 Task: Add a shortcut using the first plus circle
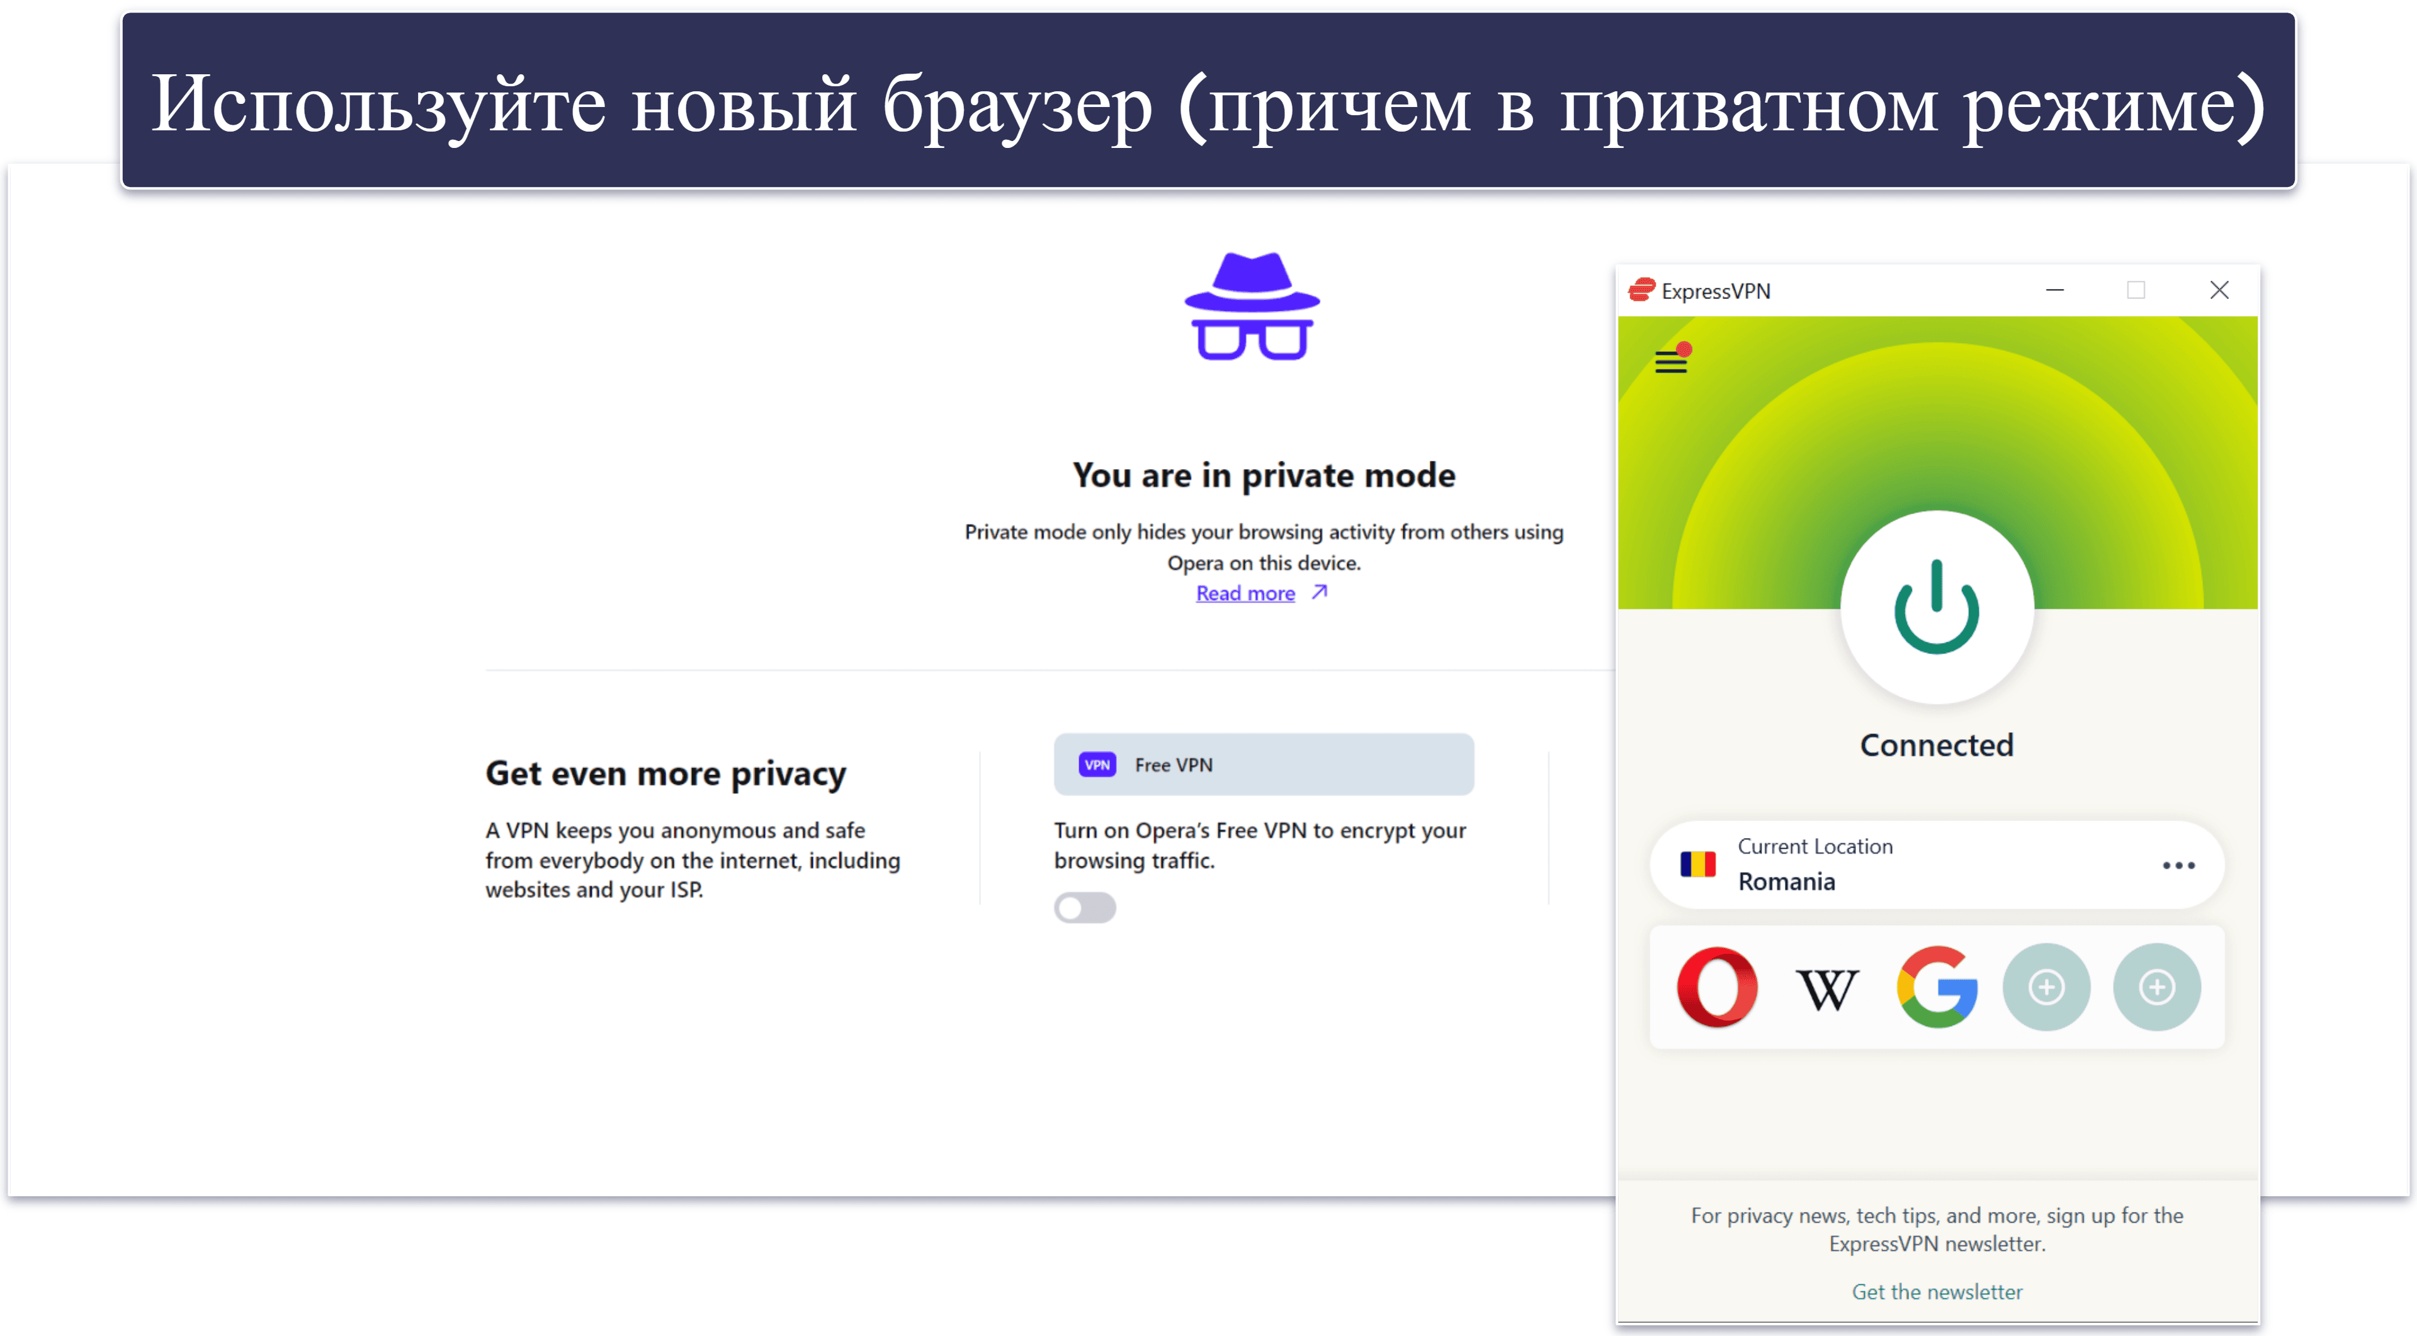pos(2046,987)
